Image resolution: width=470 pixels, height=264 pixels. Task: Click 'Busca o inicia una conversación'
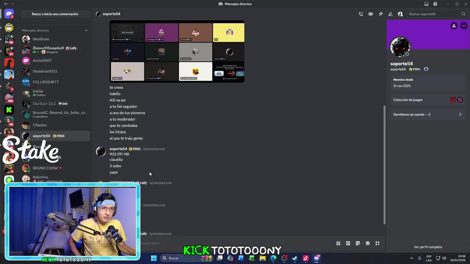(55, 14)
